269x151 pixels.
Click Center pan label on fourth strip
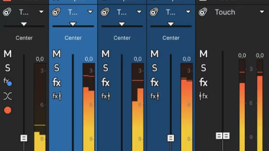171,38
